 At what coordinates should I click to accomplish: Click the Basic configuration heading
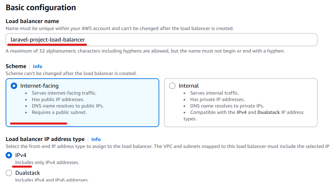pos(41,7)
